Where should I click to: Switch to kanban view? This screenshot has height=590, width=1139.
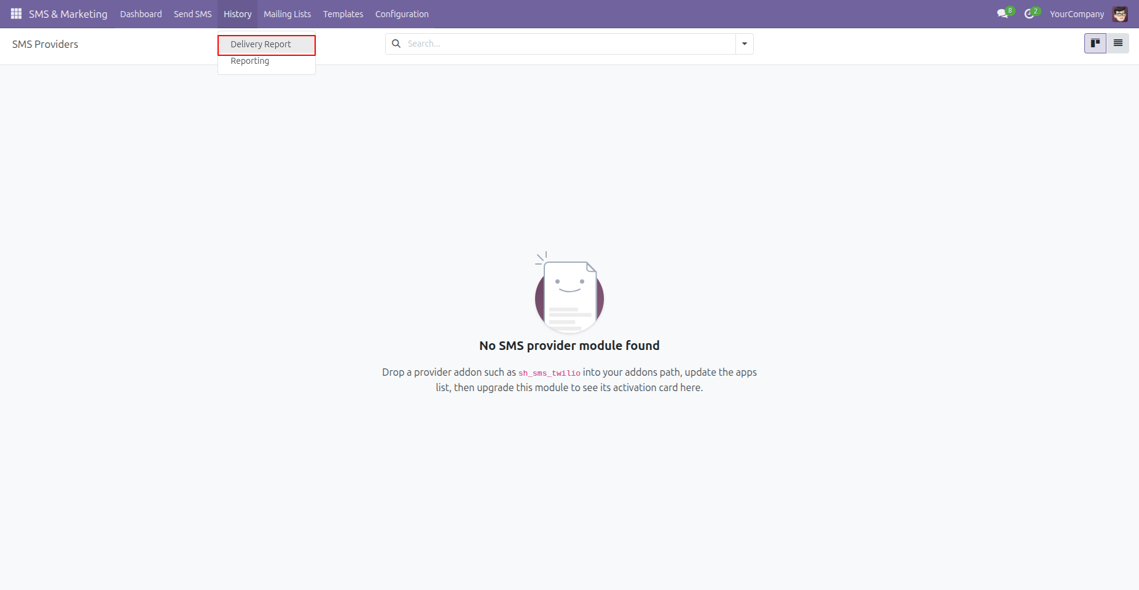[x=1095, y=43]
